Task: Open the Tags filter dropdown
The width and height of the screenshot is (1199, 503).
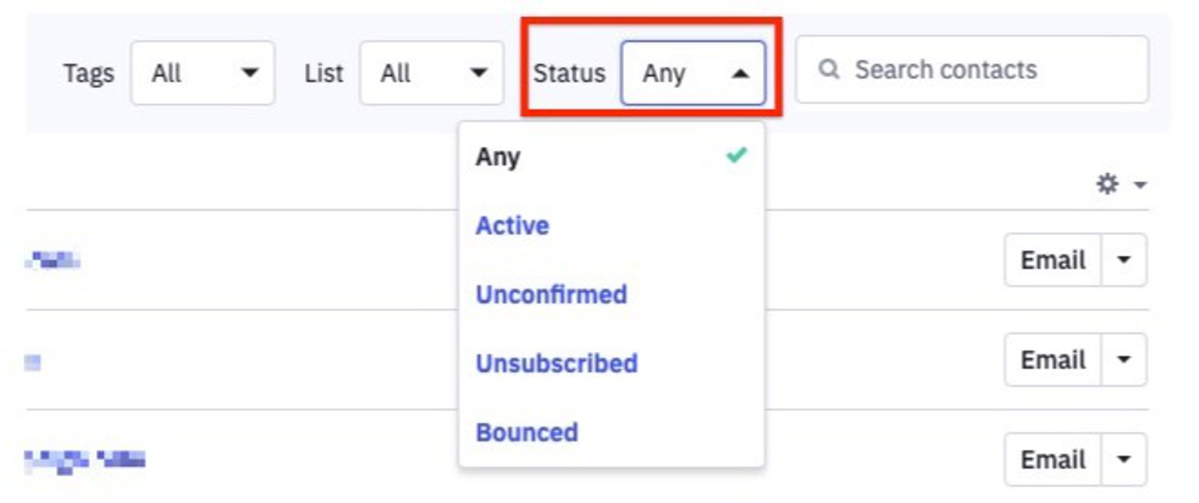Action: click(x=201, y=73)
